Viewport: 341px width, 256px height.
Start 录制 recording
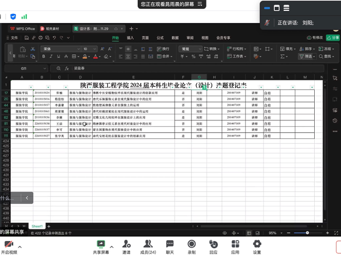191,248
